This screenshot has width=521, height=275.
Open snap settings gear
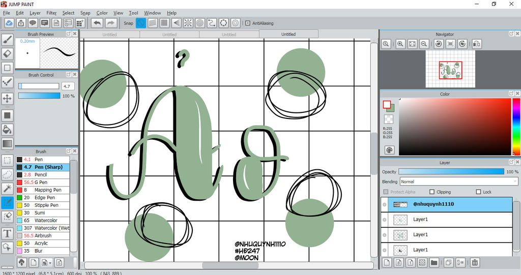coord(235,23)
